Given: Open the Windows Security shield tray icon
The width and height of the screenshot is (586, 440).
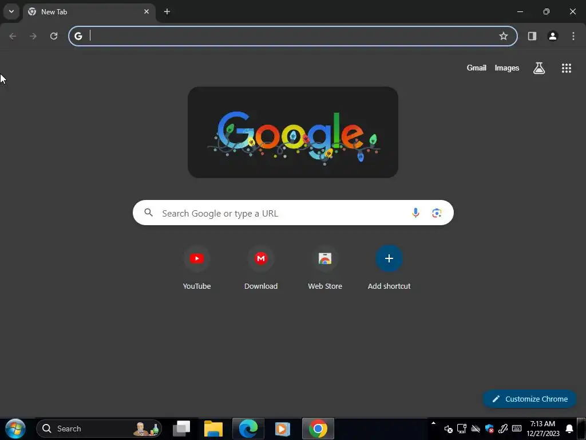Looking at the screenshot, I should click(x=489, y=429).
